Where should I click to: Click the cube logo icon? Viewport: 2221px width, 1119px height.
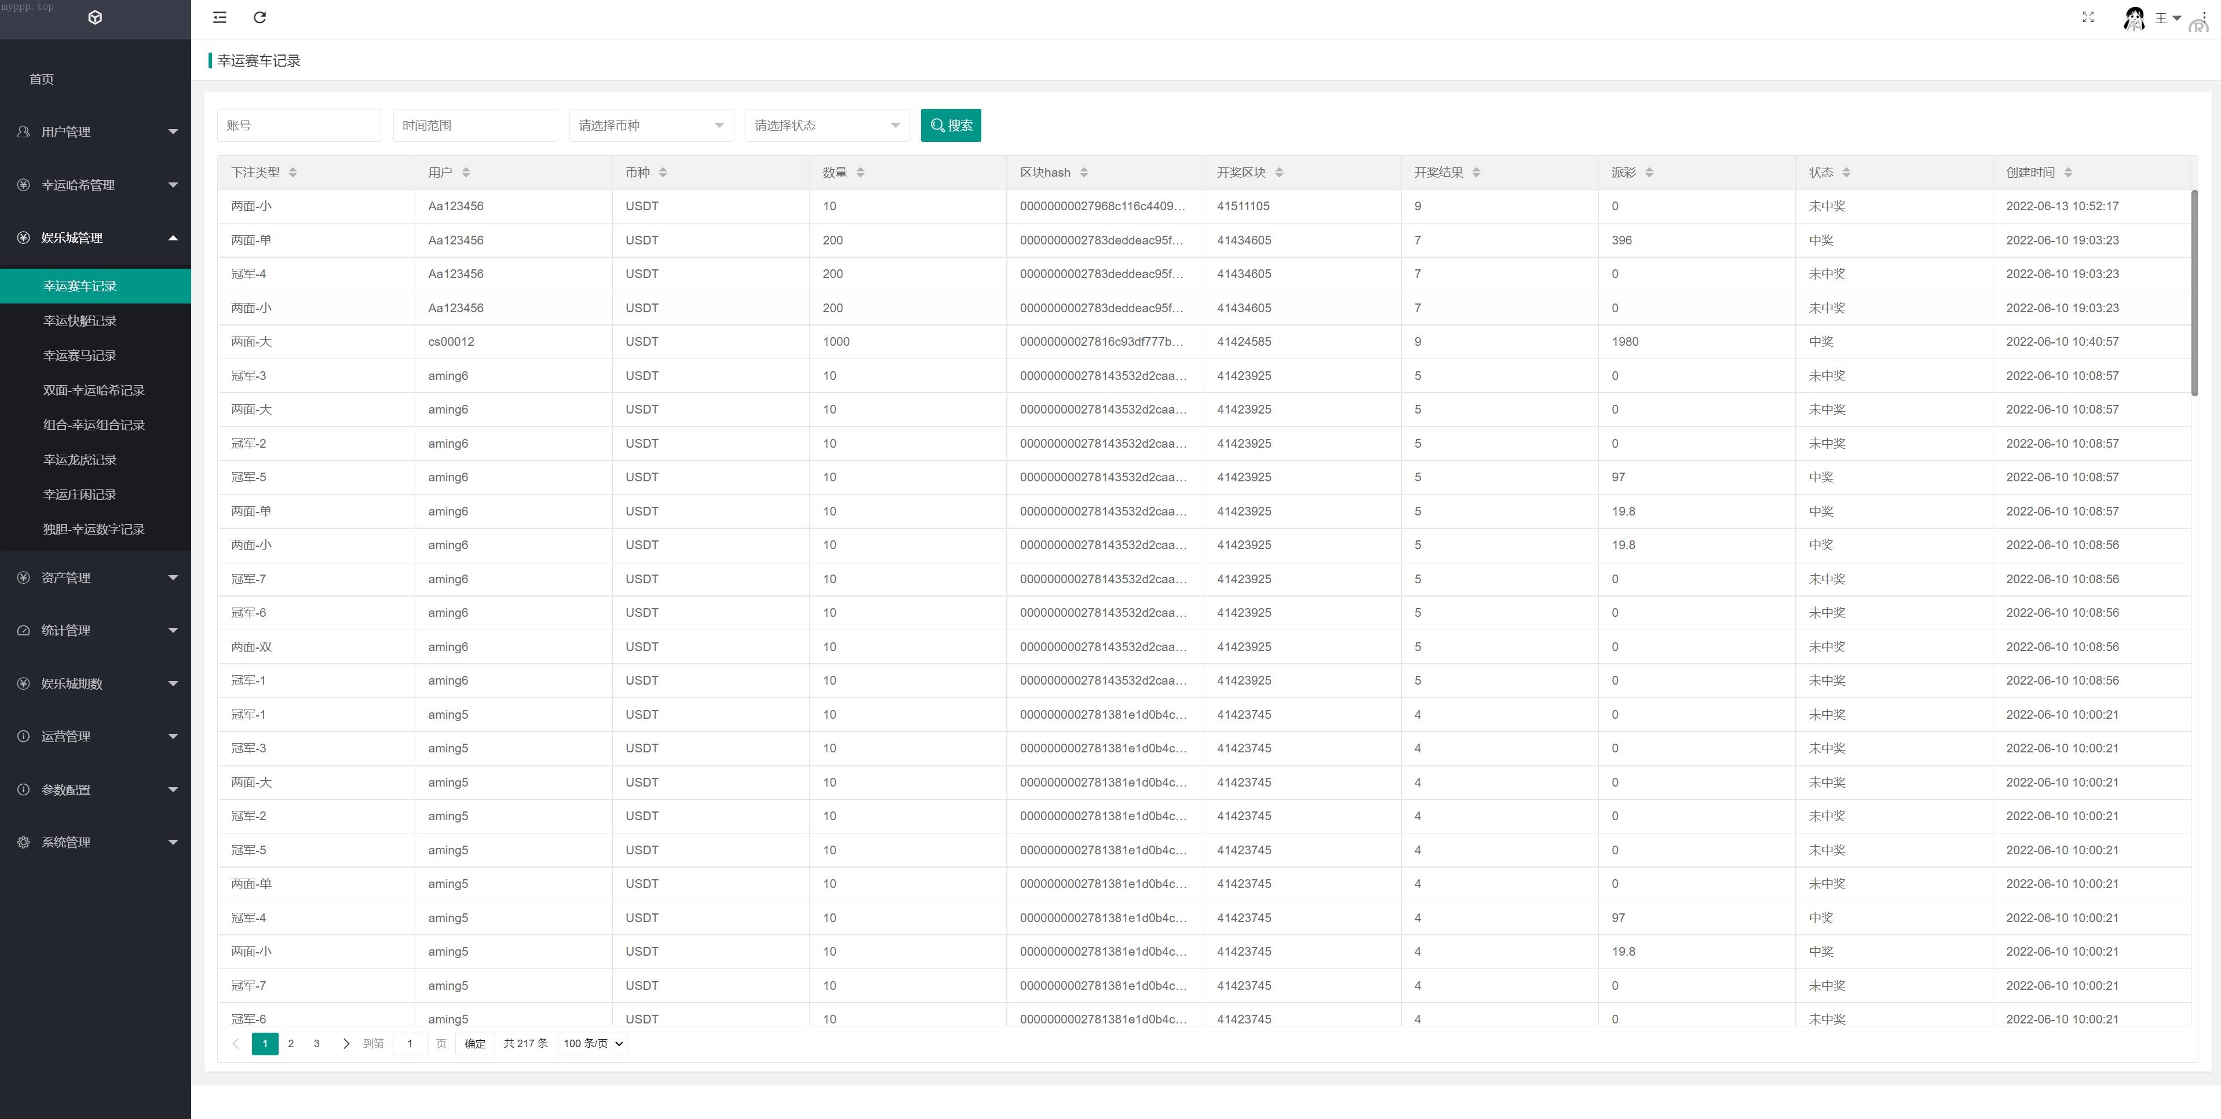coord(96,17)
